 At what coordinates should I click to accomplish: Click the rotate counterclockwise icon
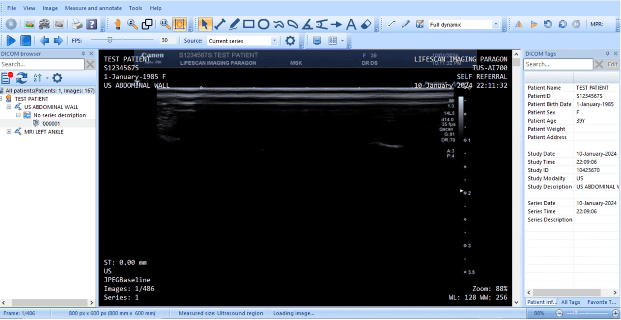548,24
